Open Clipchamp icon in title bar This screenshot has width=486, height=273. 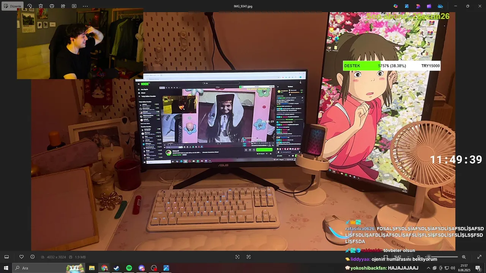429,6
